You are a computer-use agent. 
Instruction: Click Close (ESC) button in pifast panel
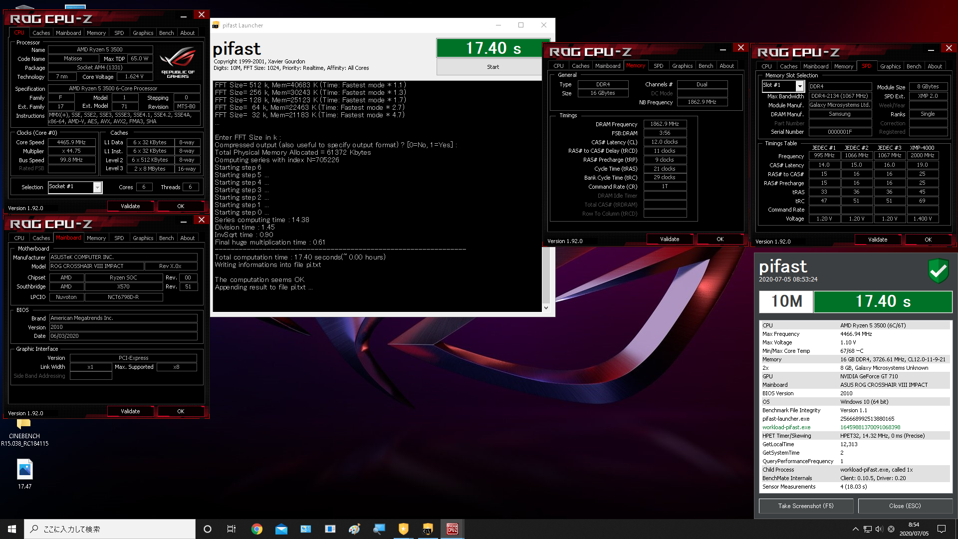click(905, 506)
